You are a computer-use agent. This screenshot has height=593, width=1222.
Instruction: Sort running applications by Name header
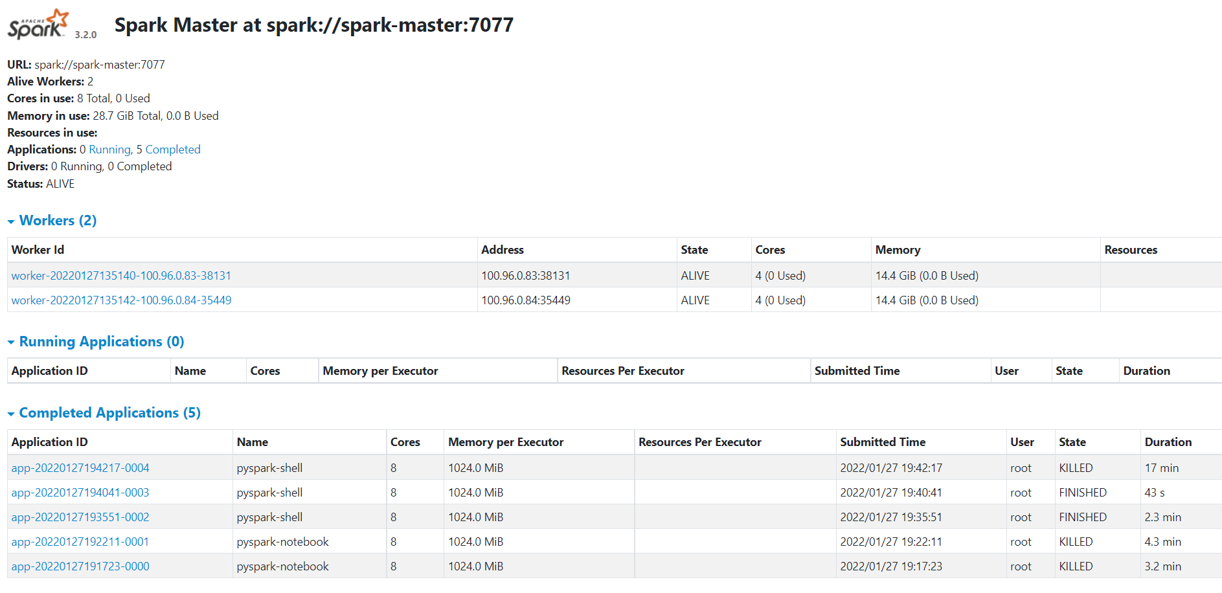tap(190, 371)
